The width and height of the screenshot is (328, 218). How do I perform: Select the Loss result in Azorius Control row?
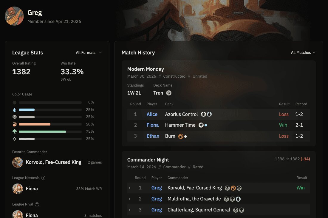pyautogui.click(x=284, y=114)
